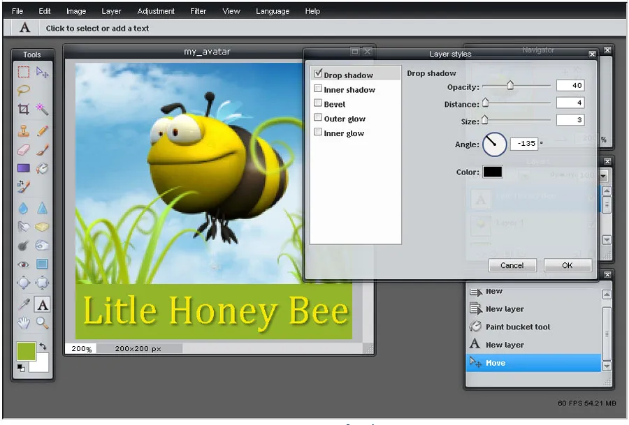
Task: Uncheck the Drop shadow checkbox
Action: tap(318, 74)
